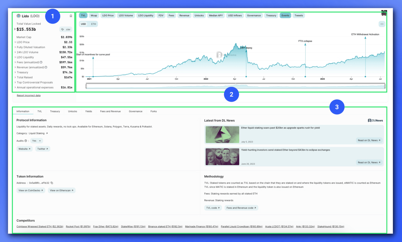Open the Fees and Revenue code link

point(241,208)
